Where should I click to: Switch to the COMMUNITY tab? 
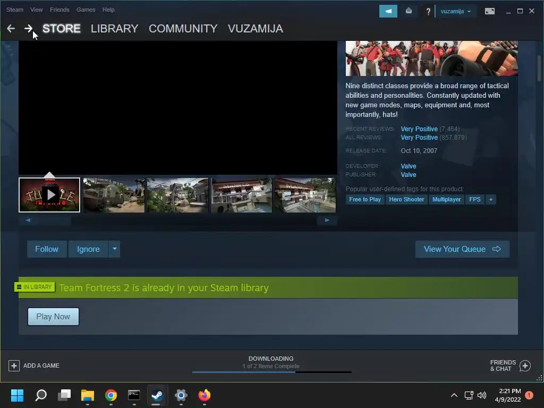[183, 29]
